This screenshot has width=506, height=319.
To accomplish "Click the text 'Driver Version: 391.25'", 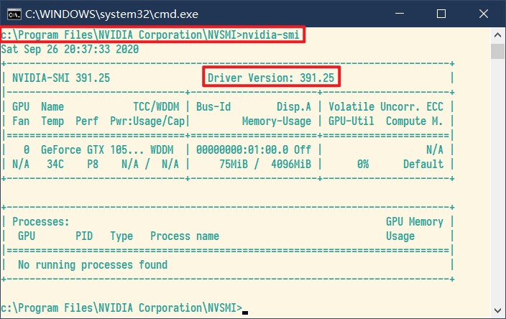I will (271, 78).
